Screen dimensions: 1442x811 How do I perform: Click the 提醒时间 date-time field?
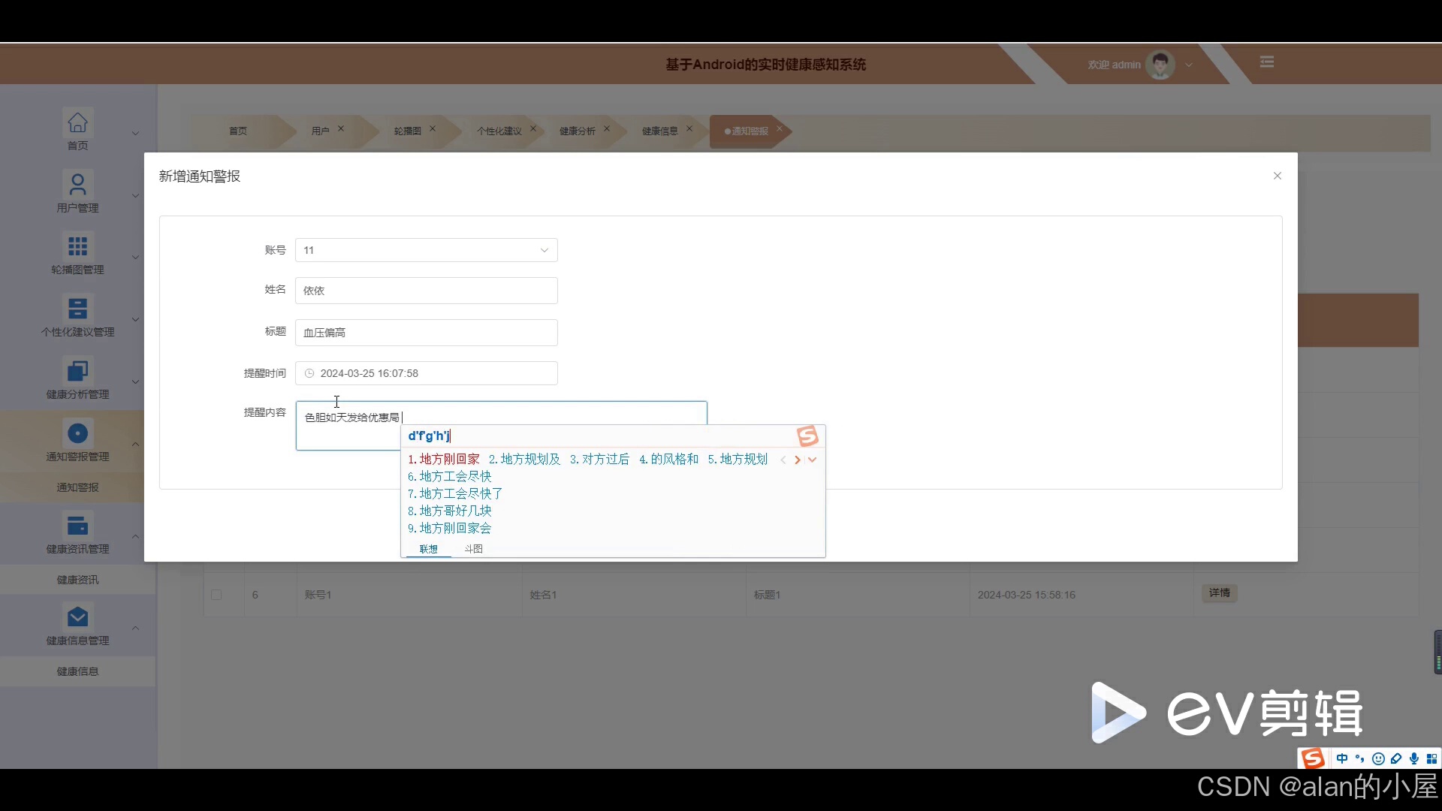pyautogui.click(x=426, y=373)
